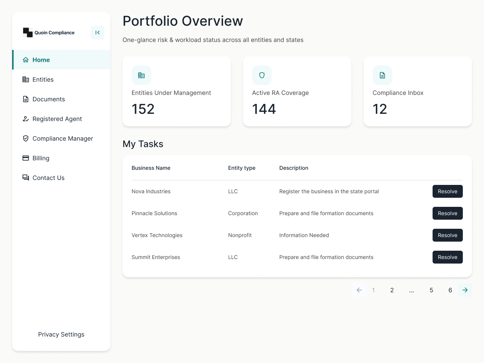484x363 pixels.
Task: Select the Home icon in the sidebar
Action: [x=26, y=59]
